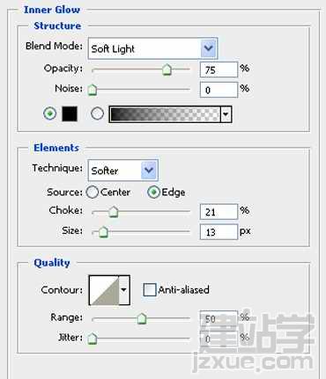This screenshot has width=326, height=379.
Task: Select the gradient radio button
Action: pos(97,113)
